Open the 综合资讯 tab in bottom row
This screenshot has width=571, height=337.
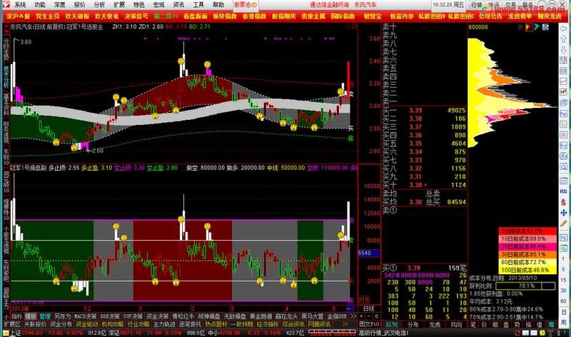point(293,324)
